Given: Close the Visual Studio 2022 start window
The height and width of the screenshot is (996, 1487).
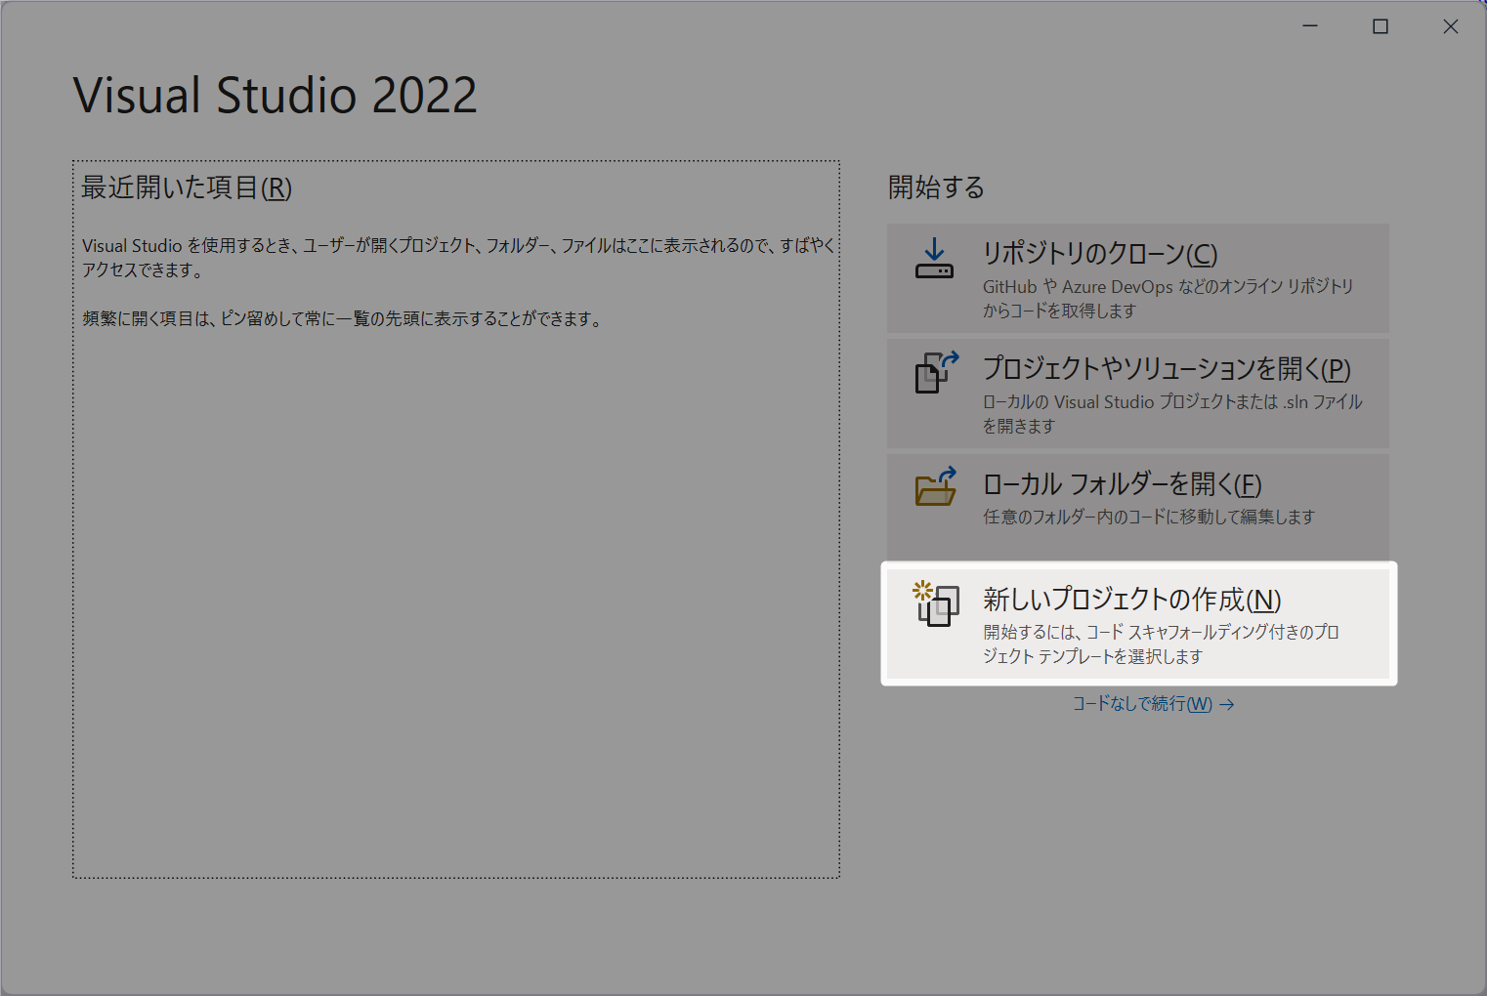Looking at the screenshot, I should [x=1451, y=26].
